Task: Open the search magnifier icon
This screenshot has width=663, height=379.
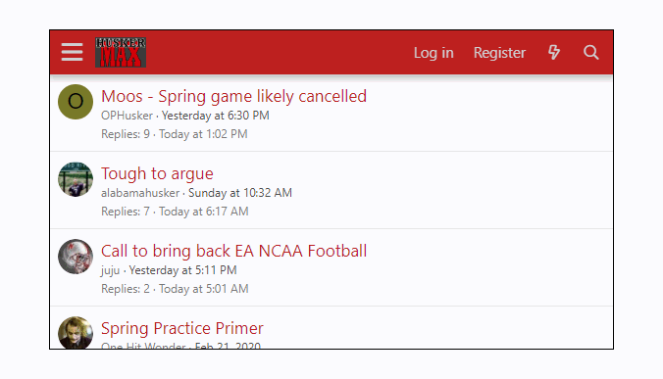Action: [591, 52]
